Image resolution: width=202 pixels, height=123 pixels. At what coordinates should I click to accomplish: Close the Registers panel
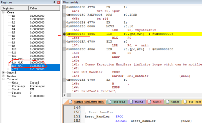59,2
